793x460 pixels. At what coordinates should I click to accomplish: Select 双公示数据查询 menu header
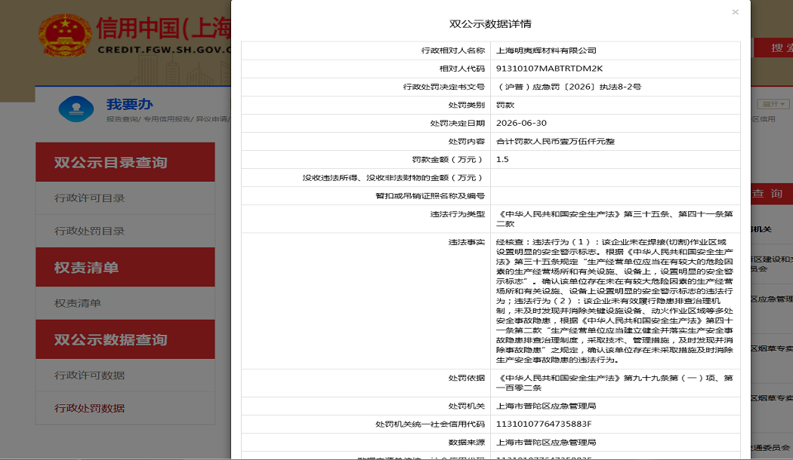click(x=125, y=339)
